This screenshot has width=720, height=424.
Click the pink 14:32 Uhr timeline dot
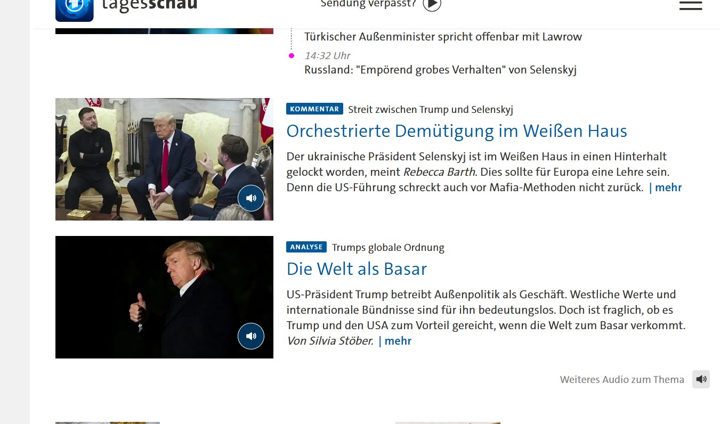point(292,55)
